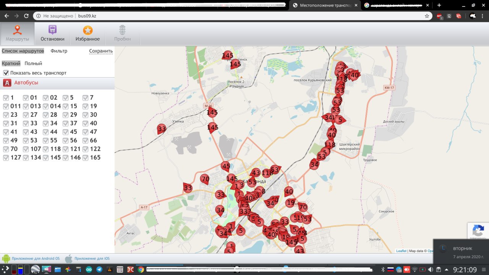The image size is (489, 275).
Task: Click bus 145 marker near M-36 road label
Action: coord(212,112)
